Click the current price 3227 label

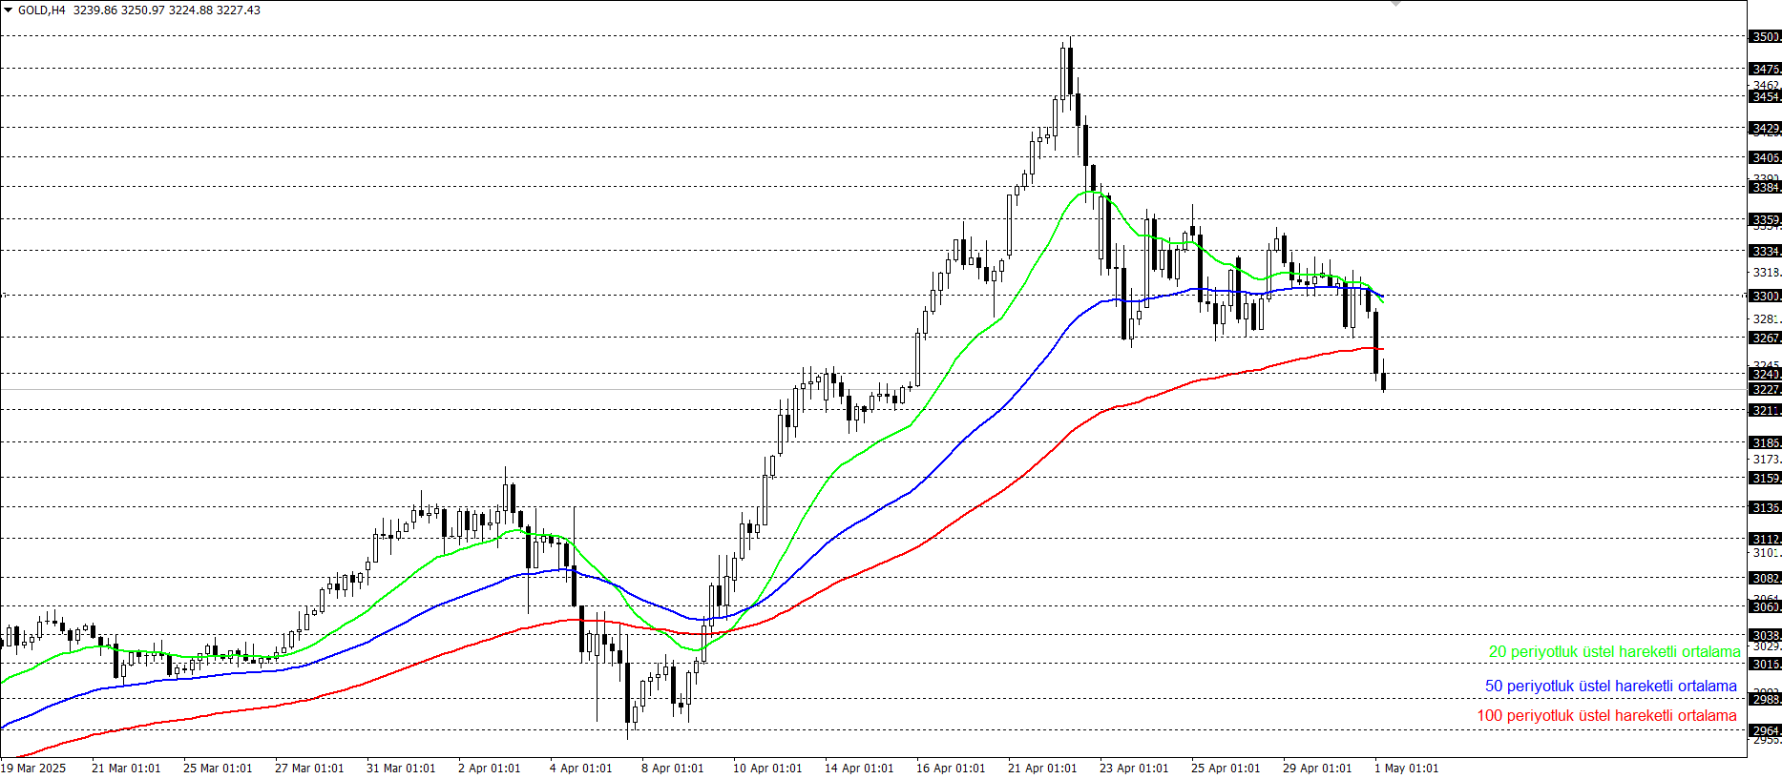pyautogui.click(x=1765, y=389)
